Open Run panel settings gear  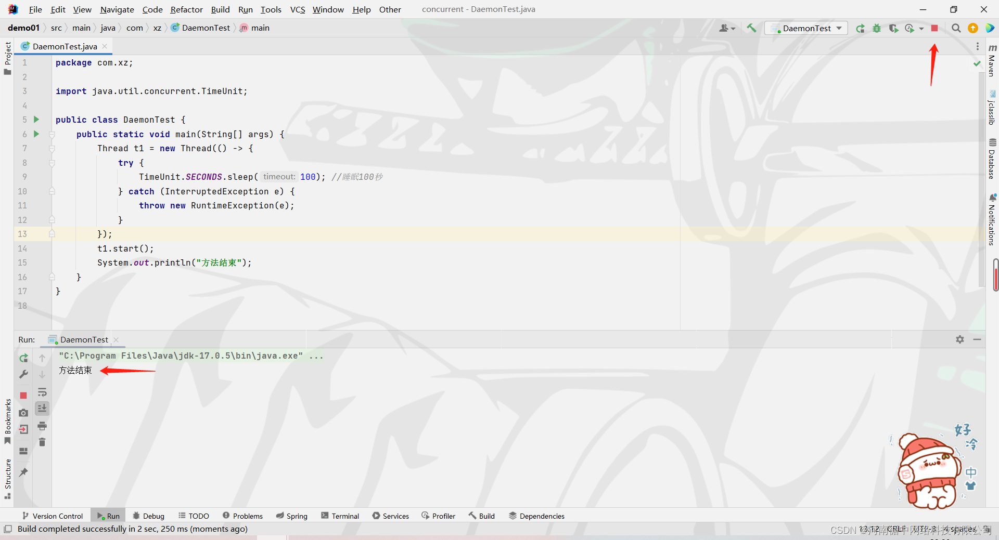coord(960,339)
